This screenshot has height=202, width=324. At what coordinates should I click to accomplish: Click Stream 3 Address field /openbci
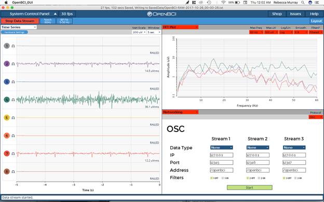(294, 170)
